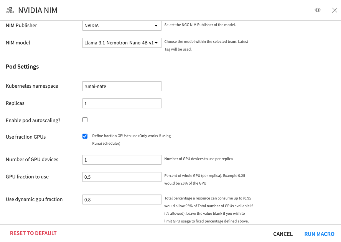Click the NVIDIA logo icon in header

pyautogui.click(x=10, y=10)
